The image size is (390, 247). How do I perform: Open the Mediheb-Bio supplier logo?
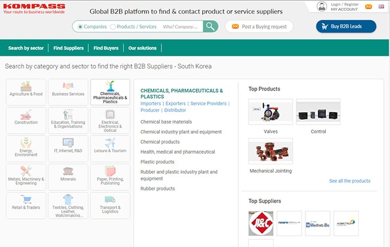317,224
